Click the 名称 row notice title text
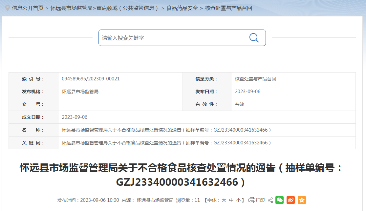 166,130
